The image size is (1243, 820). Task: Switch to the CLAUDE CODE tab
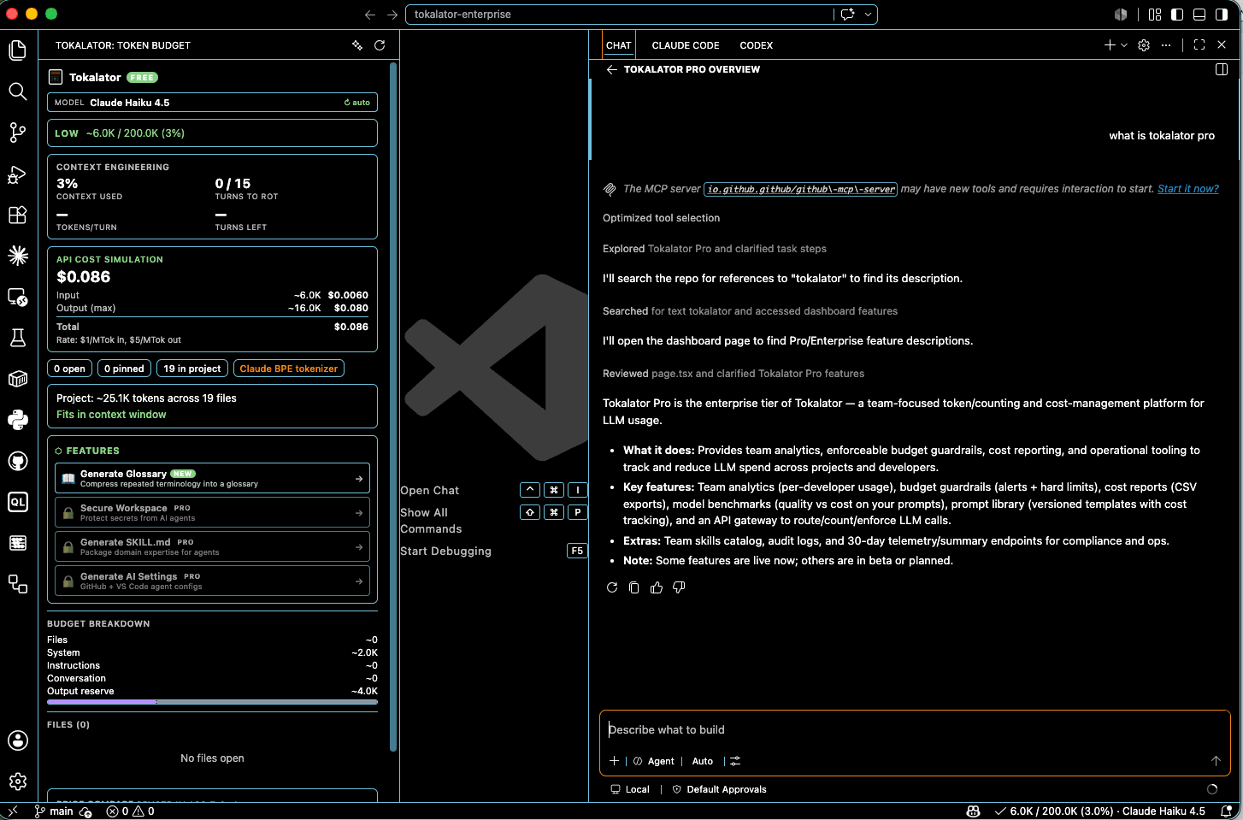(686, 45)
